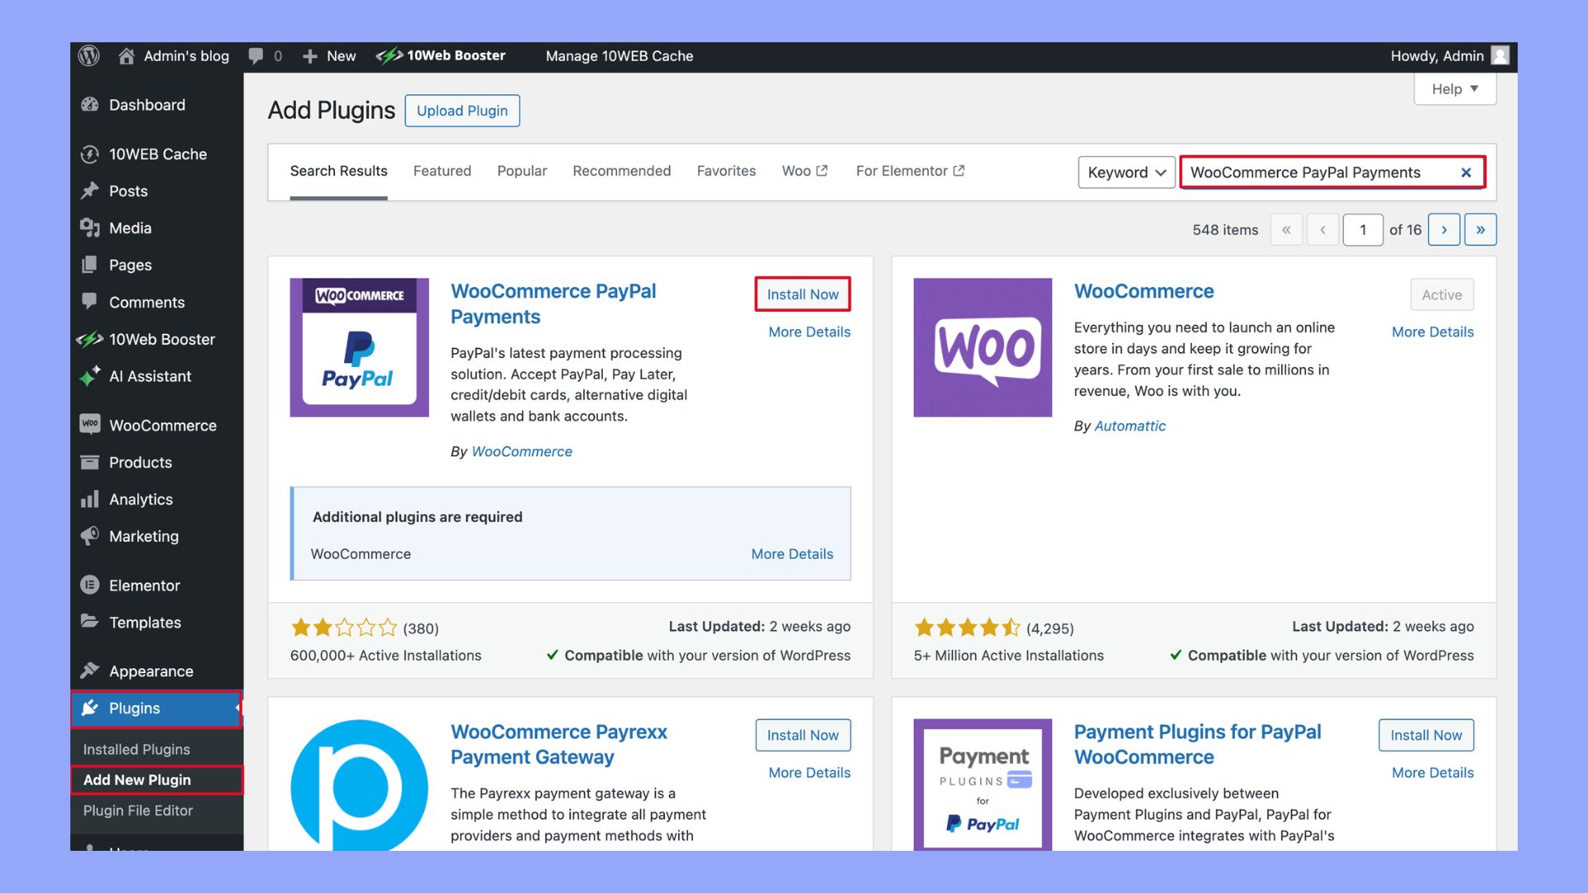This screenshot has height=893, width=1588.
Task: Go to next results page arrow
Action: tap(1444, 230)
